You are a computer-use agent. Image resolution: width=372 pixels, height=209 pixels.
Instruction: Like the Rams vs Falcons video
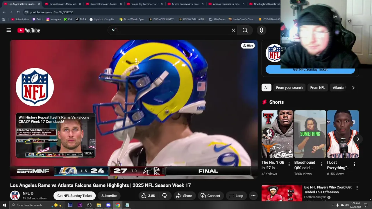pos(148,196)
